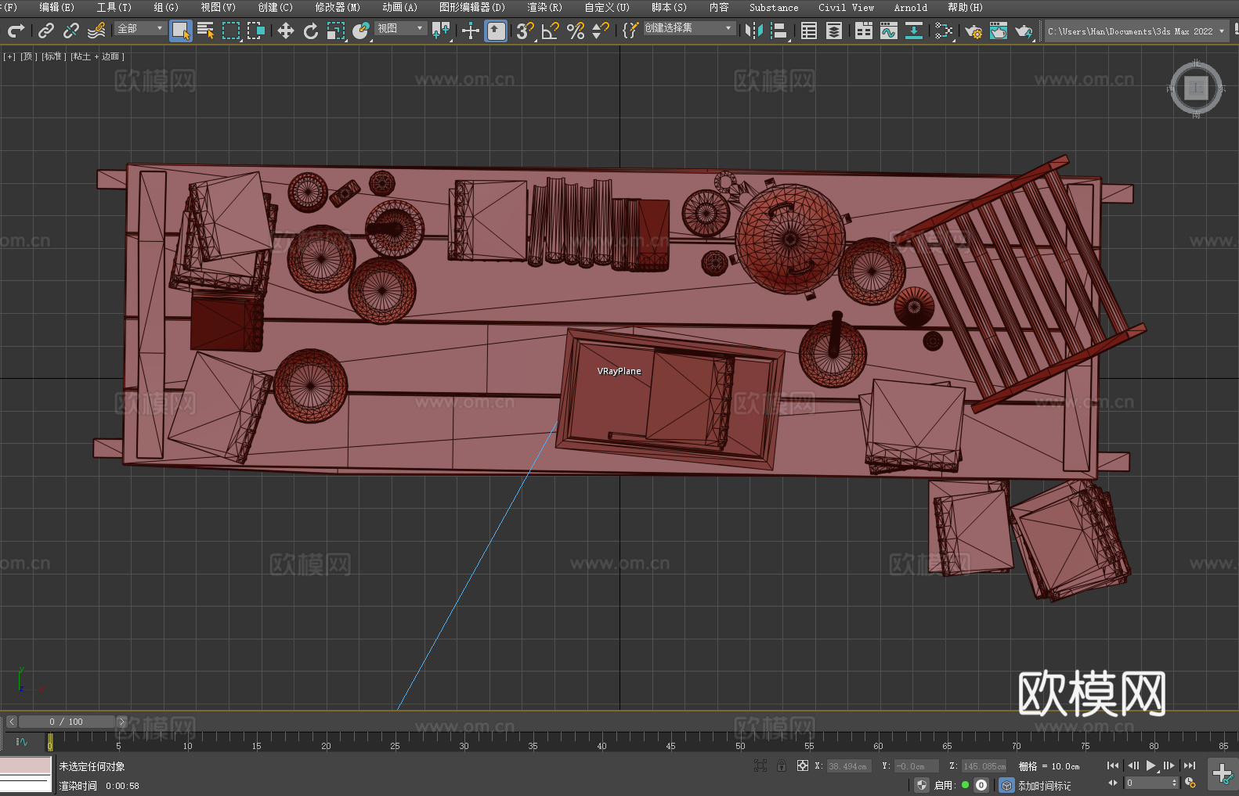Viewport: 1239px width, 796px height.
Task: Click the Mirror tool icon
Action: click(754, 31)
